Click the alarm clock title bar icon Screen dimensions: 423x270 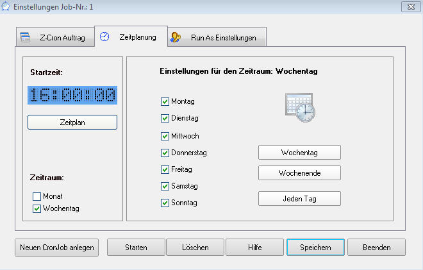[5, 7]
